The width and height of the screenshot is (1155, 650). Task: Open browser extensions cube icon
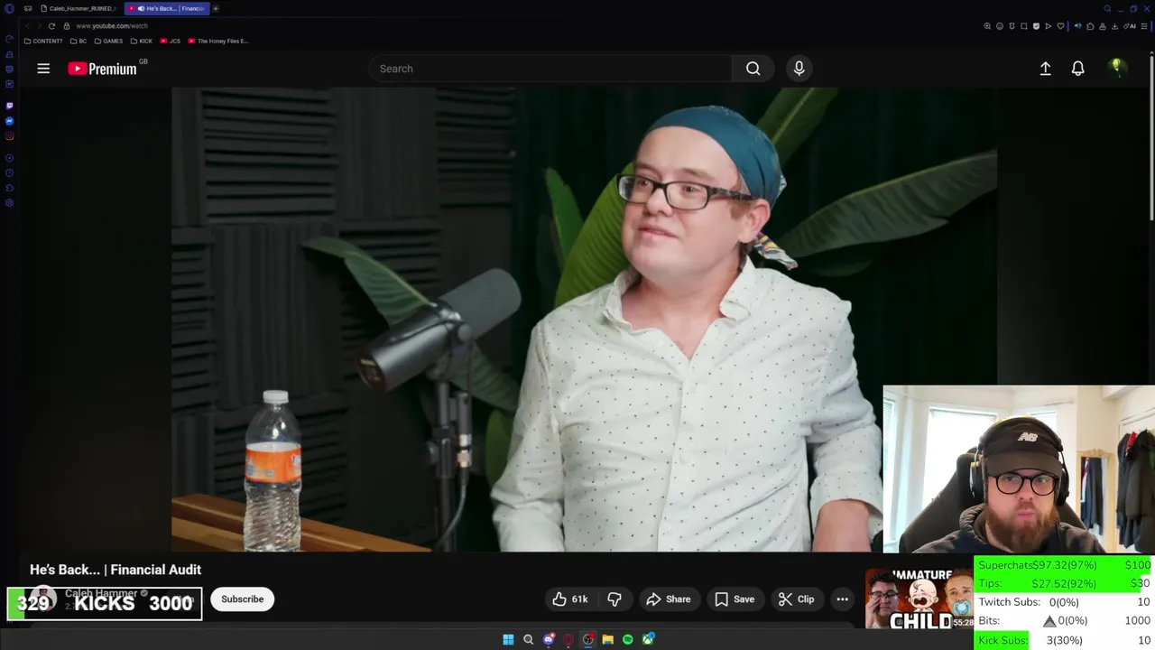[x=1090, y=26]
